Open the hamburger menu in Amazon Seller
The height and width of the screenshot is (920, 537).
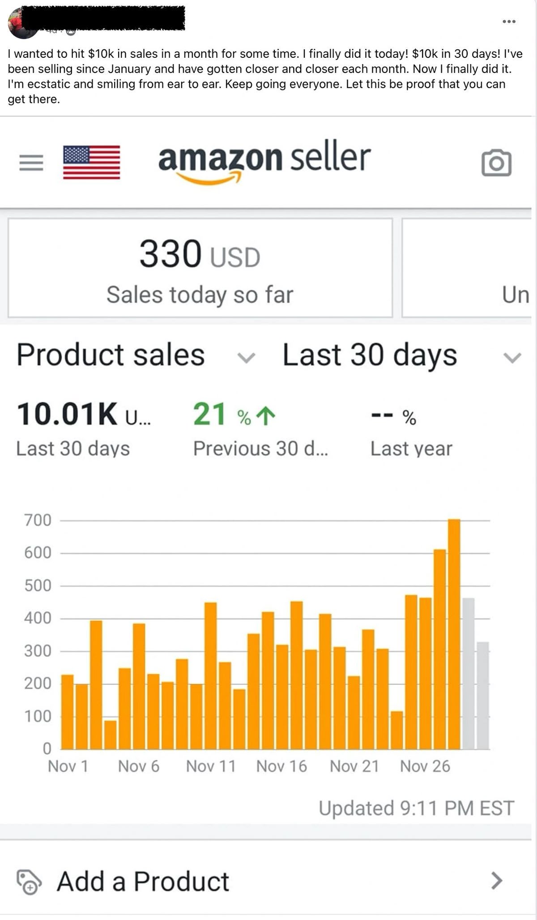31,163
